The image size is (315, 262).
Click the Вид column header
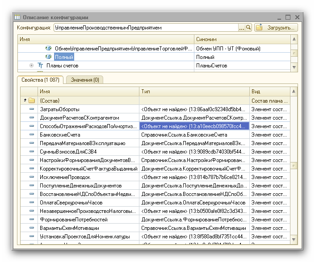tap(270, 91)
